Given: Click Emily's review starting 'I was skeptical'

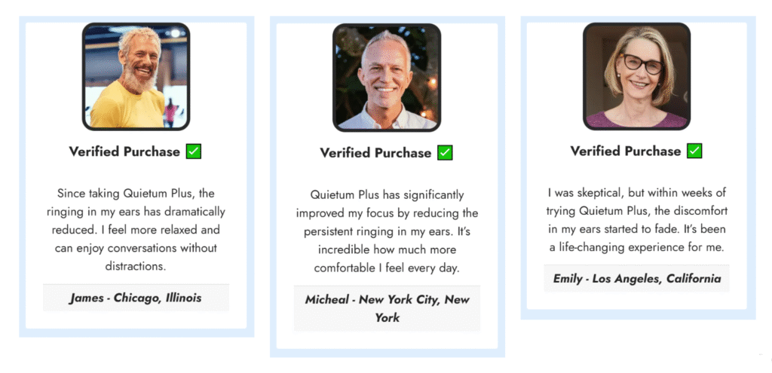Looking at the screenshot, I should (636, 220).
